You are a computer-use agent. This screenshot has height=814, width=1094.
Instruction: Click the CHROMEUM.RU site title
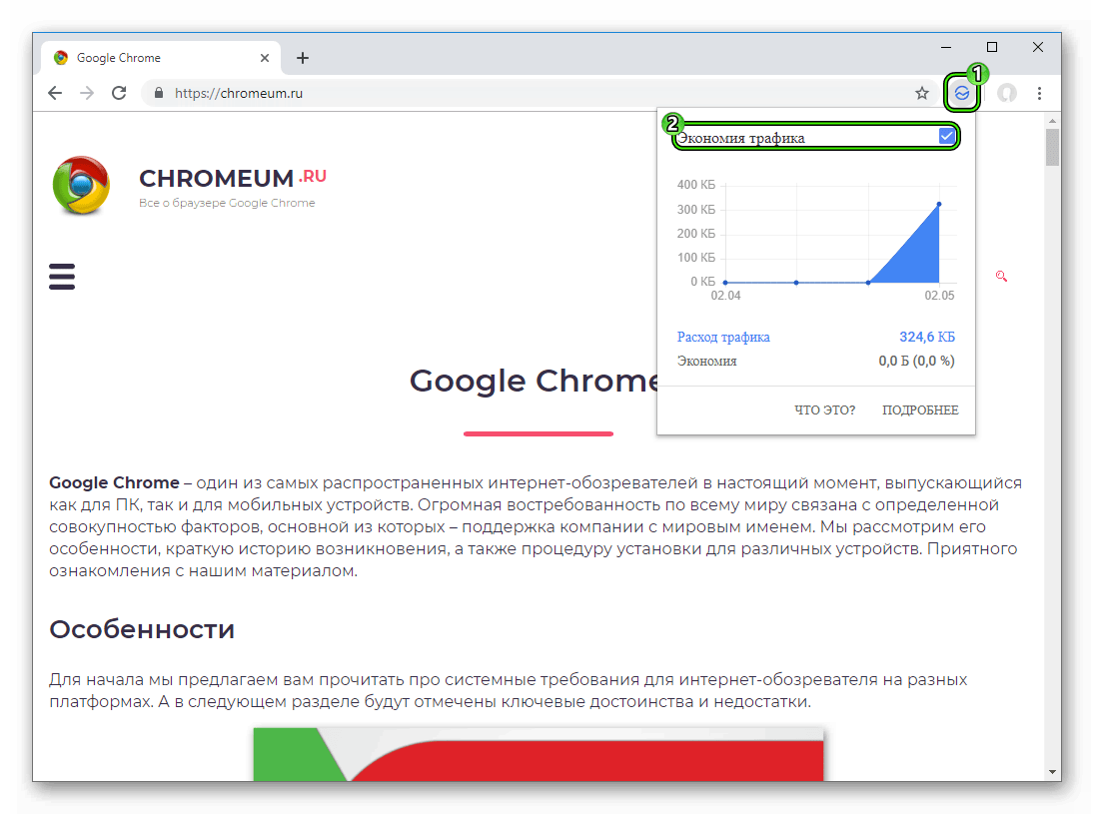tap(233, 178)
